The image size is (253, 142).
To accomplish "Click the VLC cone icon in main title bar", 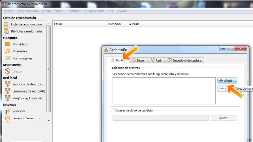I will (4, 4).
